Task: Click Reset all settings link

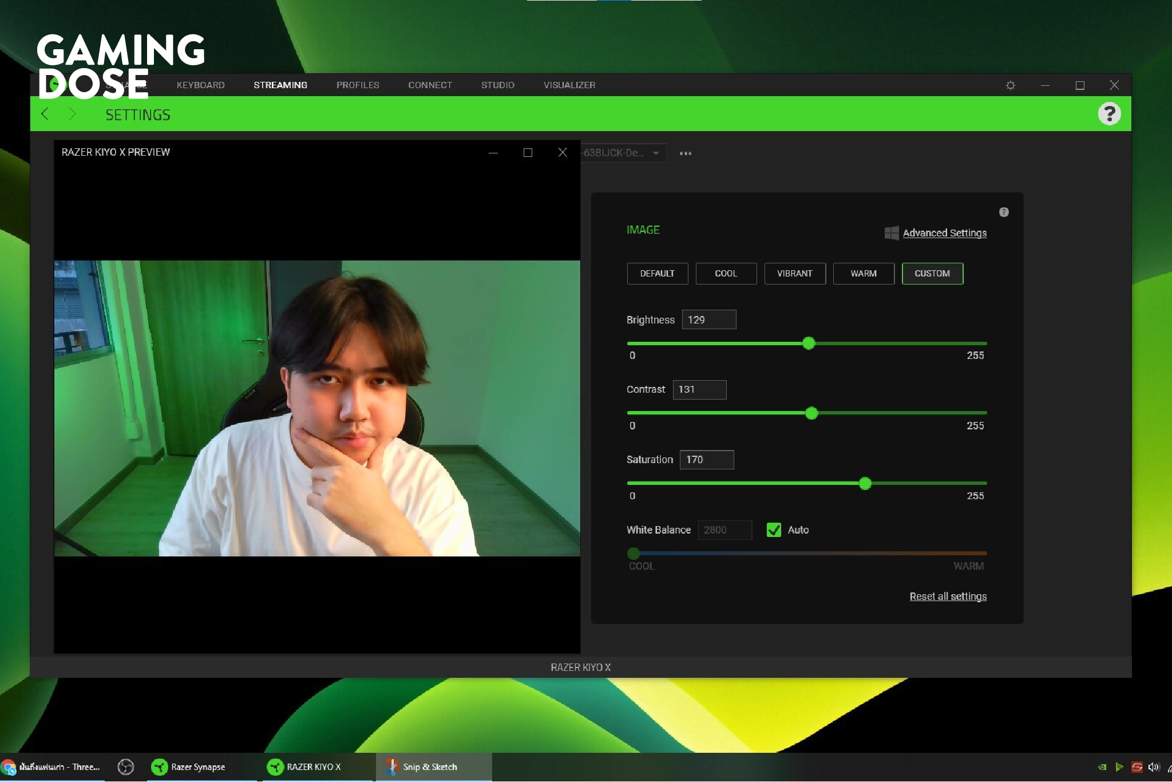Action: 948,597
